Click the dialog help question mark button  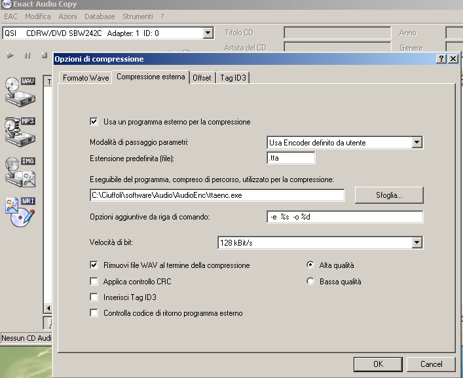(x=441, y=58)
